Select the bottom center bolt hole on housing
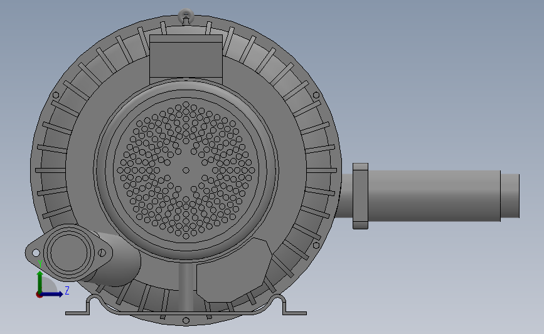The image size is (544, 334). click(186, 320)
